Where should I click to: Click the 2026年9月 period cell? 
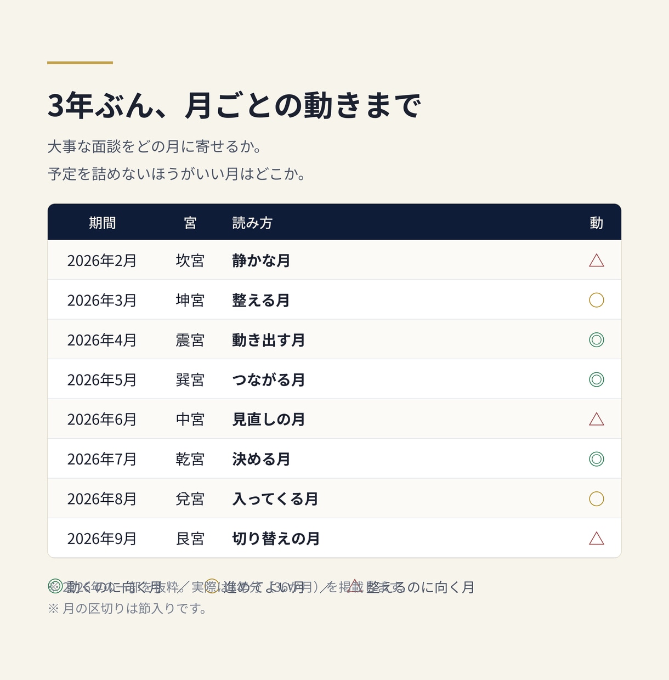click(x=102, y=539)
